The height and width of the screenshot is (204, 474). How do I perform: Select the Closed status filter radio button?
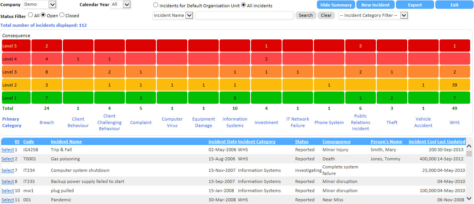point(62,15)
